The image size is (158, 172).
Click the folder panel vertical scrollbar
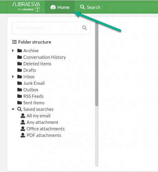click(x=97, y=64)
